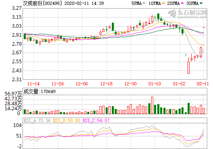Click the 11-26 date label
The image size is (213, 149).
coord(58,84)
